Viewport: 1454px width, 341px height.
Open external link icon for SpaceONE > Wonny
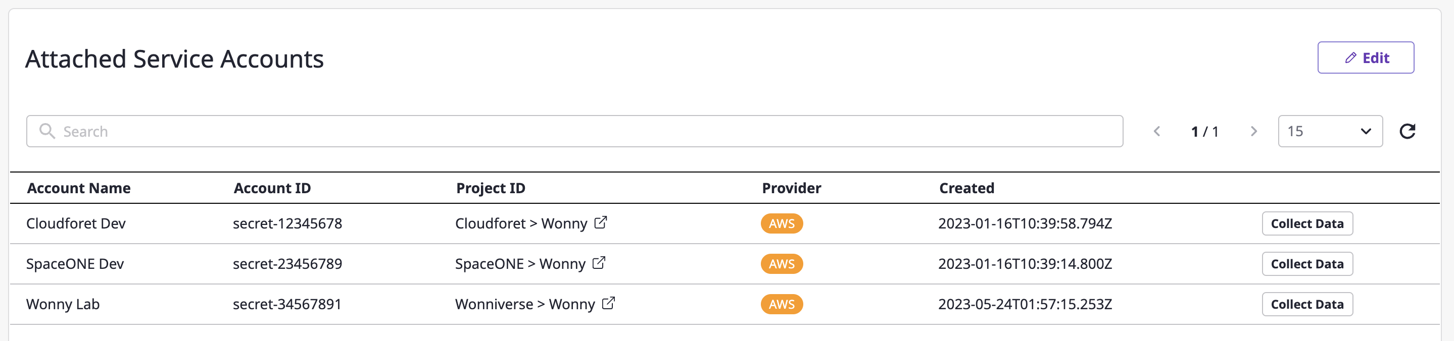pyautogui.click(x=599, y=263)
